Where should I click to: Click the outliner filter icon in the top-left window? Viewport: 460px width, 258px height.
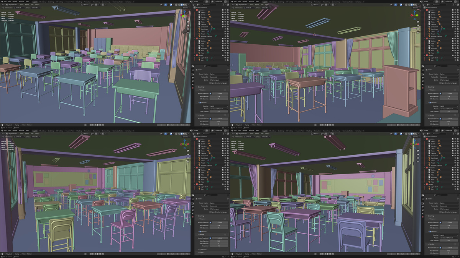coord(223,5)
